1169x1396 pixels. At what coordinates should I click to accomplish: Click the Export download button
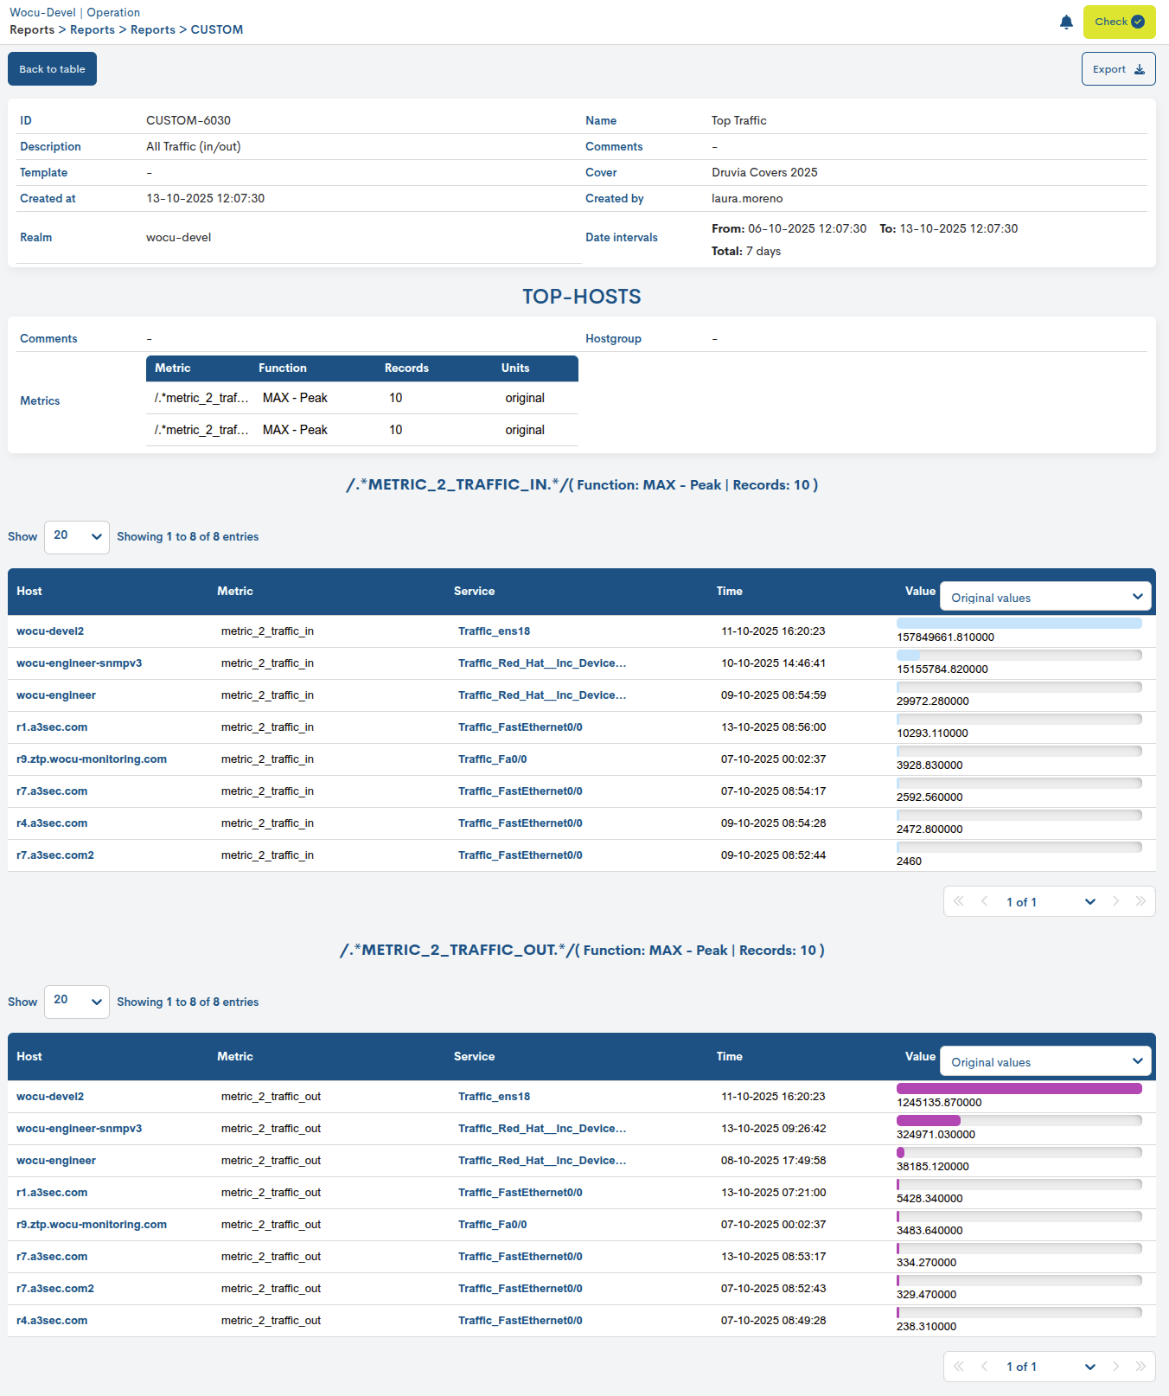pos(1118,69)
